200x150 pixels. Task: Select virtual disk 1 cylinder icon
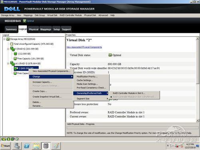pyautogui.click(x=15, y=54)
